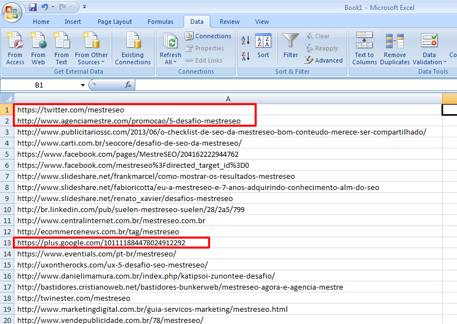Image resolution: width=457 pixels, height=324 pixels.
Task: Open Existing Connections
Action: pos(133,48)
